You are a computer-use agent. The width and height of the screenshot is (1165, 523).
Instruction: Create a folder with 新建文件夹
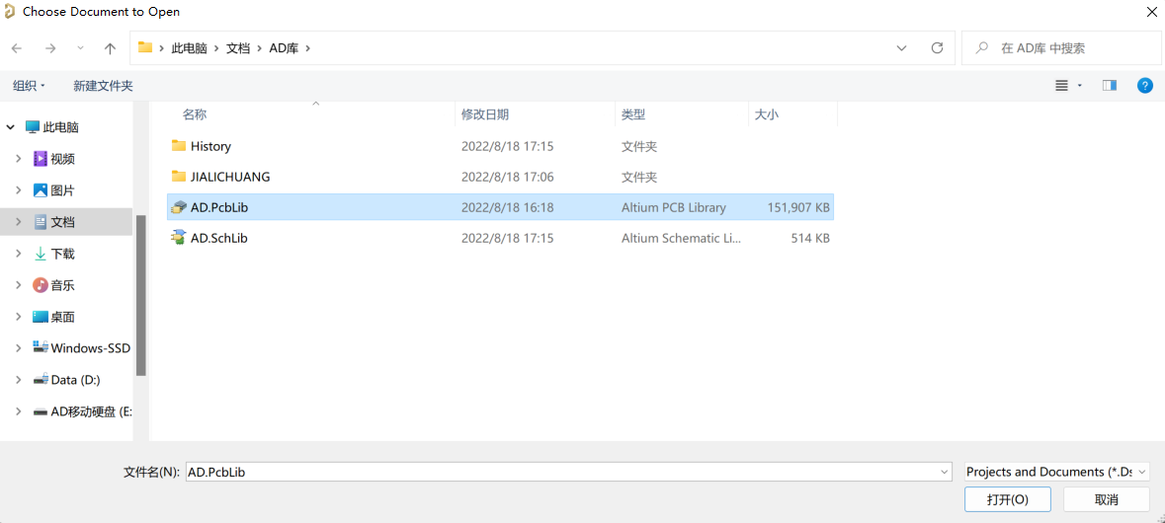[104, 86]
